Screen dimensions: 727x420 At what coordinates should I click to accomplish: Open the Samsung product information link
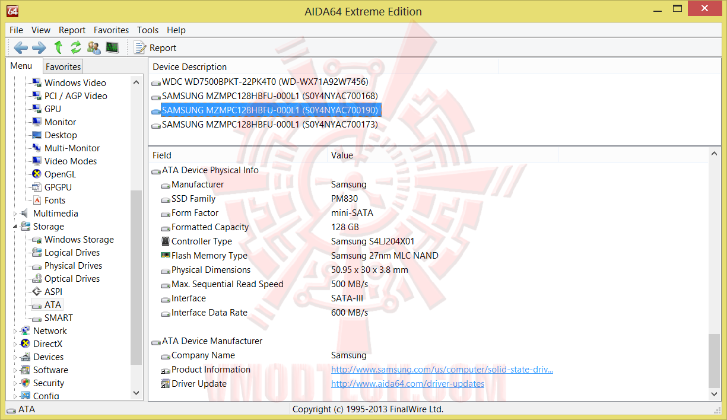click(x=442, y=370)
